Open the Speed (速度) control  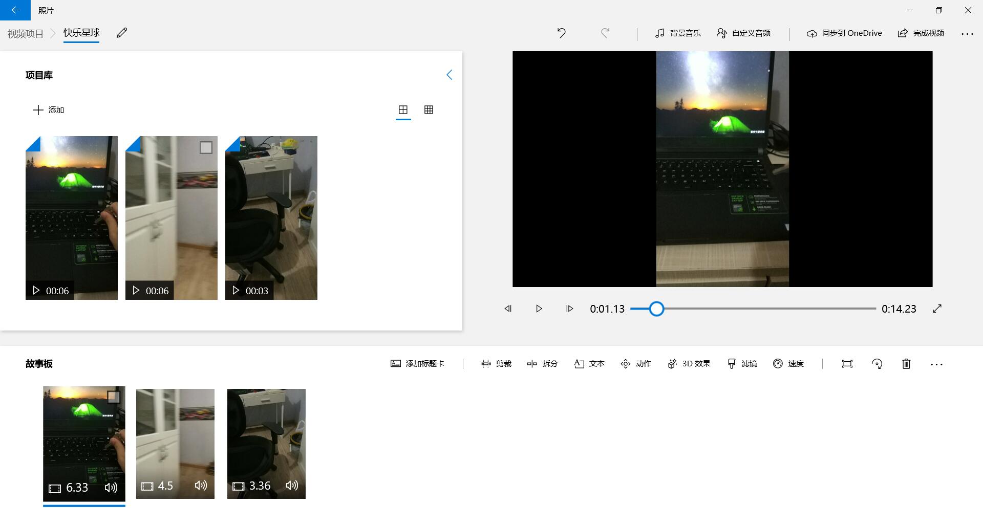pos(788,364)
